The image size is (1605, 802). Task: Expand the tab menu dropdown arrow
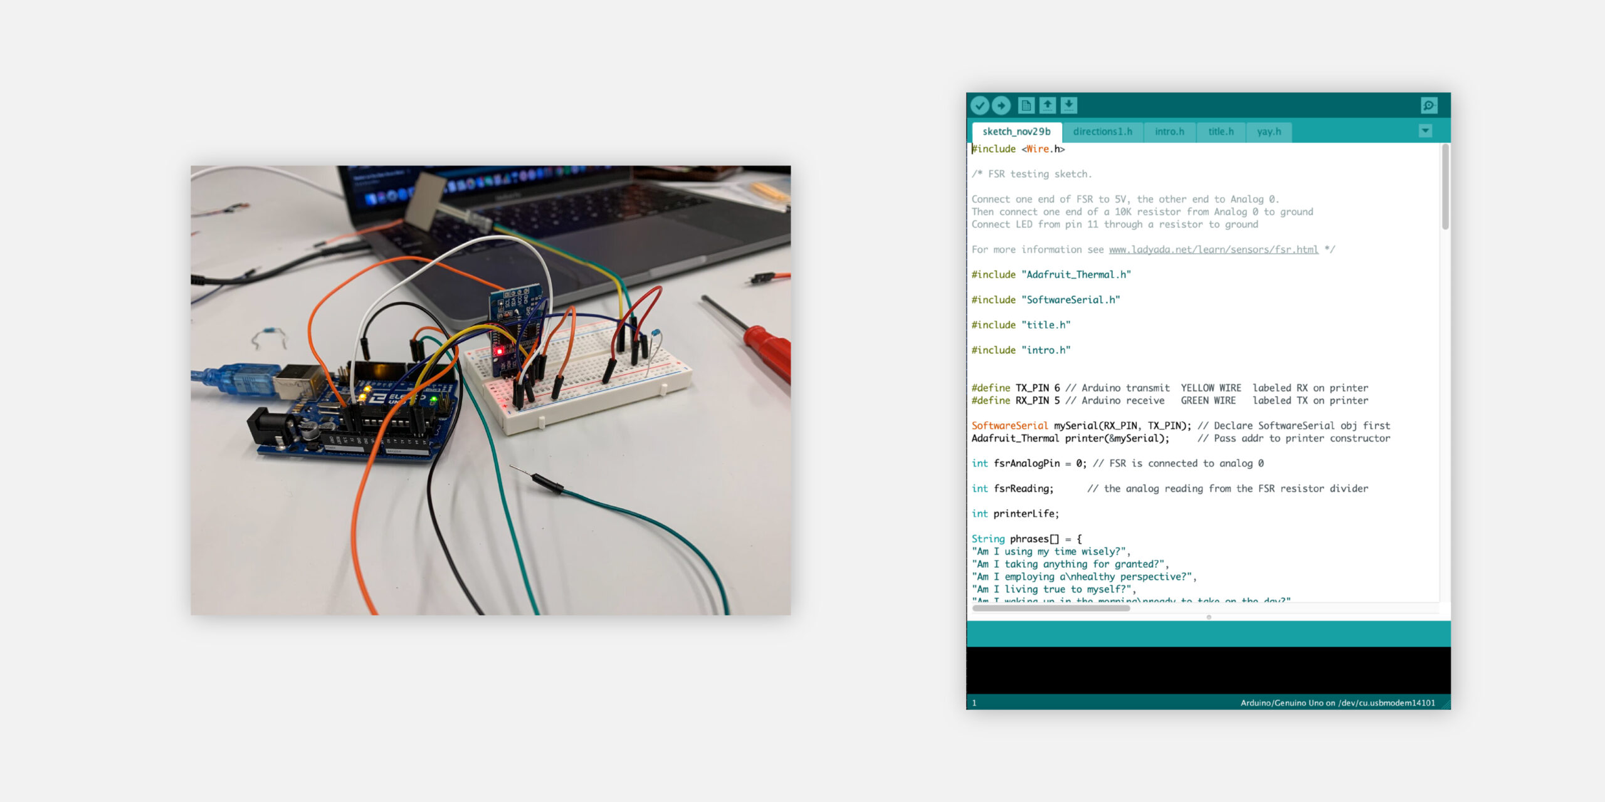click(x=1425, y=131)
